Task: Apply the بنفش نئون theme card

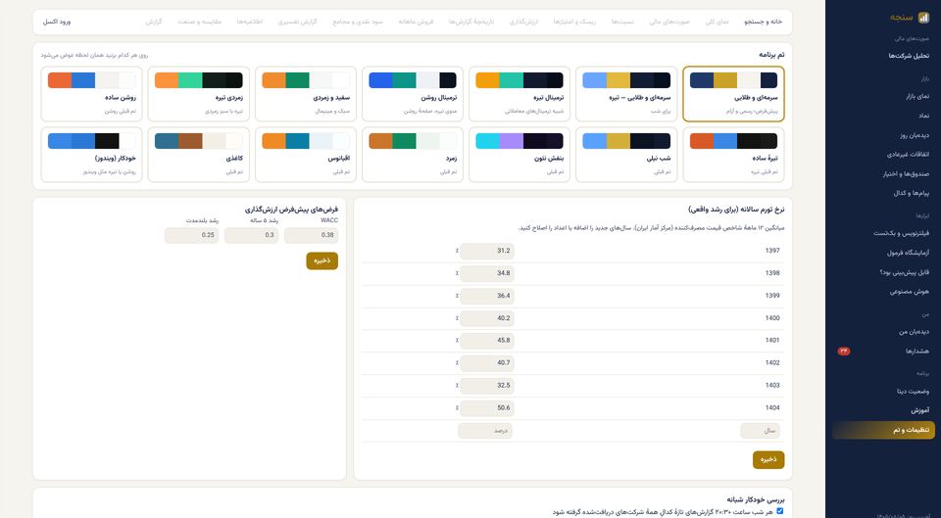Action: pos(520,155)
